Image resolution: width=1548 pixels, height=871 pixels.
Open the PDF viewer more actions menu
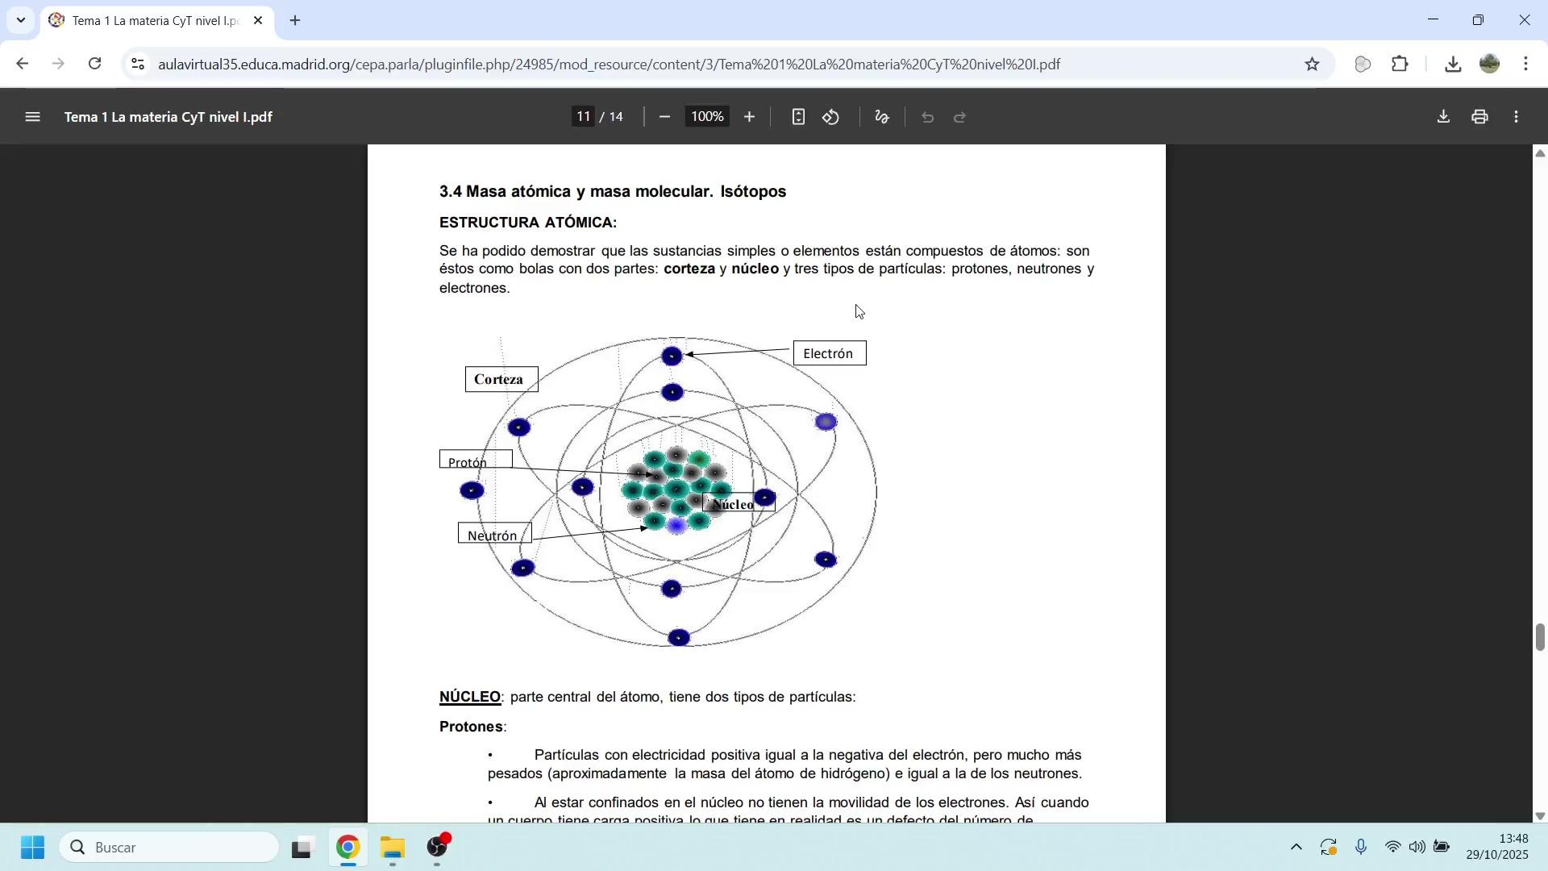click(x=1517, y=118)
